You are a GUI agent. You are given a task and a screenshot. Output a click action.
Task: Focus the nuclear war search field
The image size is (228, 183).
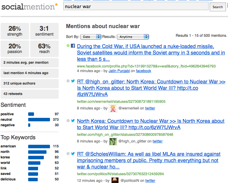click(136, 7)
